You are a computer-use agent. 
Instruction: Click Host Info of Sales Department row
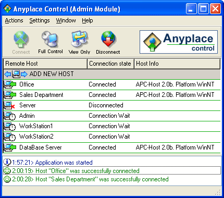(x=175, y=95)
